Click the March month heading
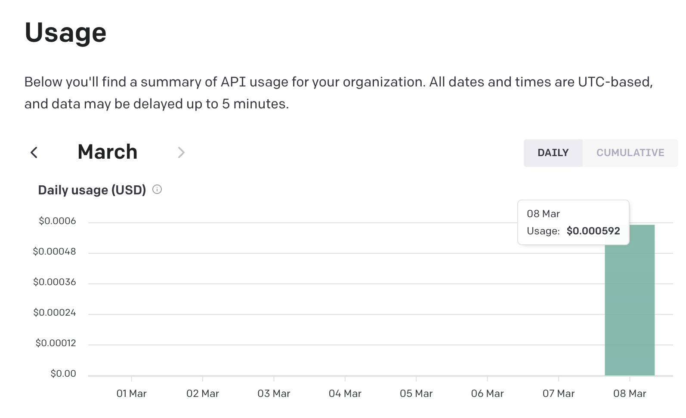 pyautogui.click(x=108, y=152)
